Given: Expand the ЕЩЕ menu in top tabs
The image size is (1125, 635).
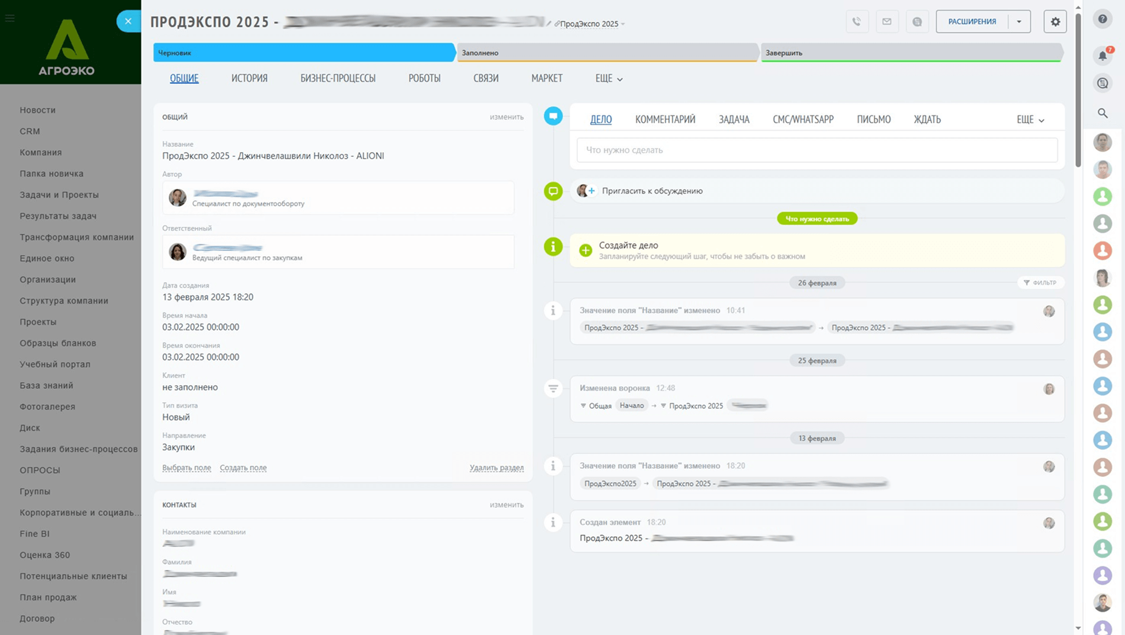Looking at the screenshot, I should 609,78.
